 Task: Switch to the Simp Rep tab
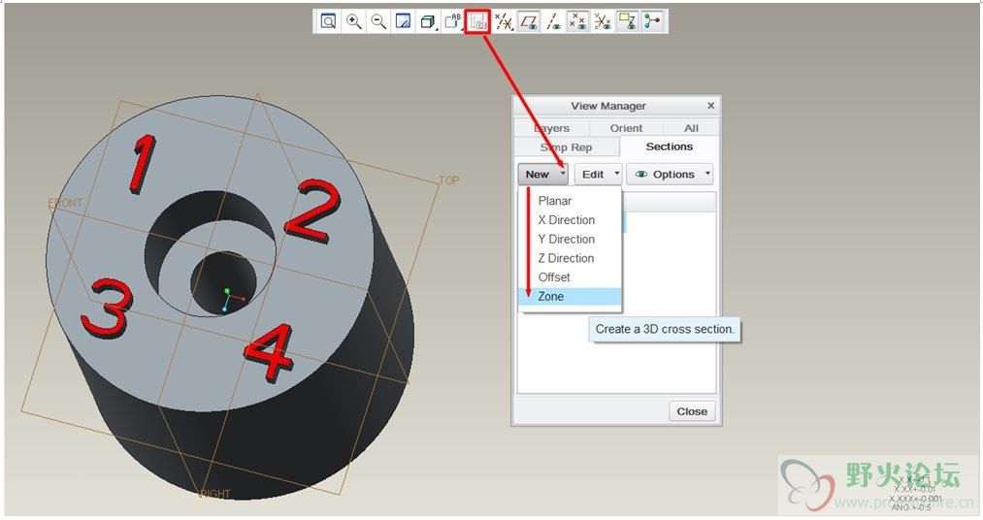pos(566,147)
